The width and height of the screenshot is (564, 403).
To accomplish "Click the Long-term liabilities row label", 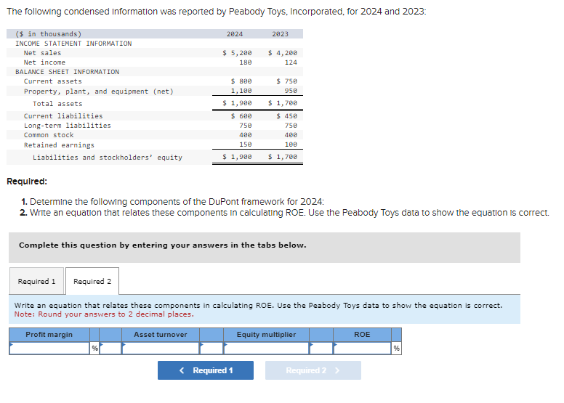I will [68, 126].
